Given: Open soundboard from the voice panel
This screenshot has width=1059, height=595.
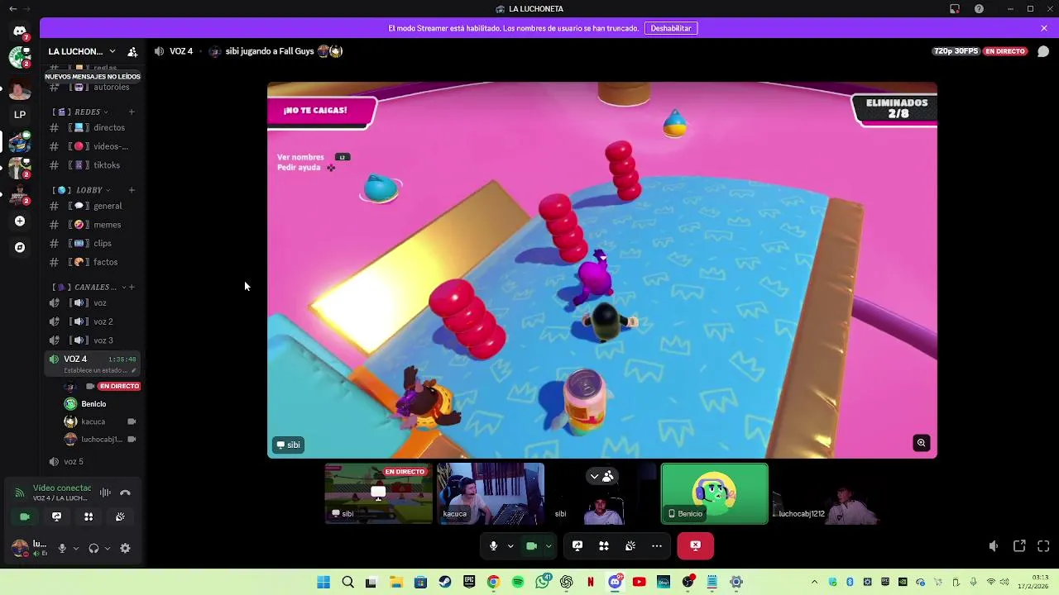Looking at the screenshot, I should tap(120, 516).
